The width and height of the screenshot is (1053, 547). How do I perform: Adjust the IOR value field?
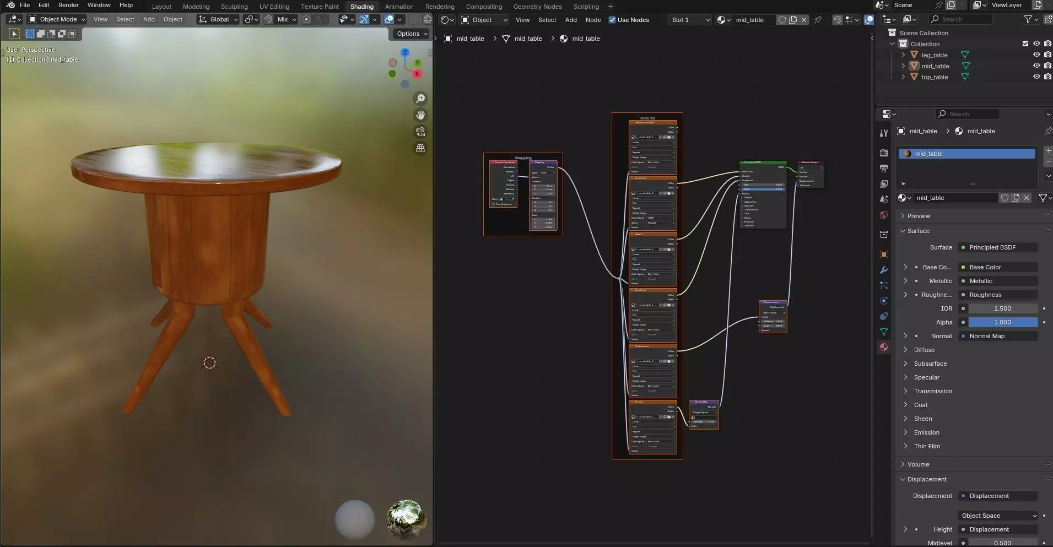click(1003, 308)
